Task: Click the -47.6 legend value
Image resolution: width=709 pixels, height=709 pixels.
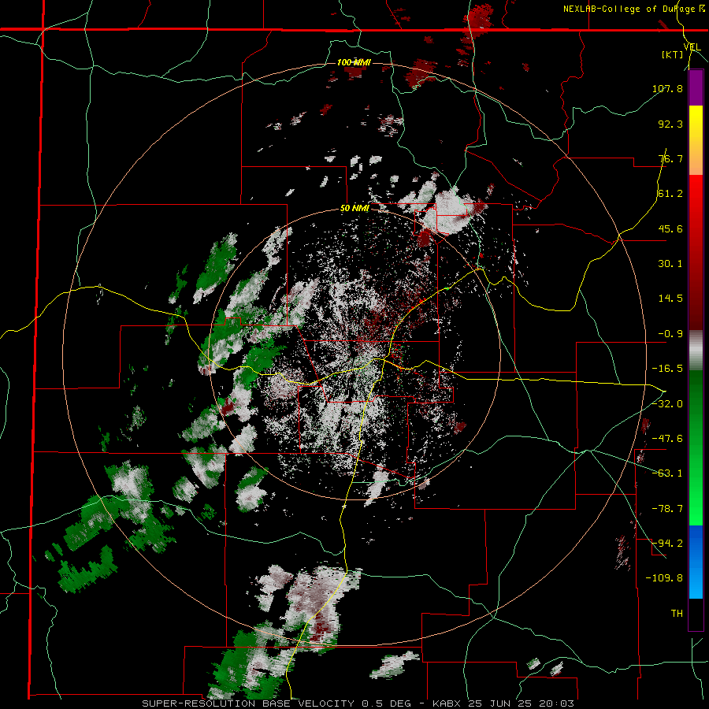Action: pyautogui.click(x=667, y=439)
